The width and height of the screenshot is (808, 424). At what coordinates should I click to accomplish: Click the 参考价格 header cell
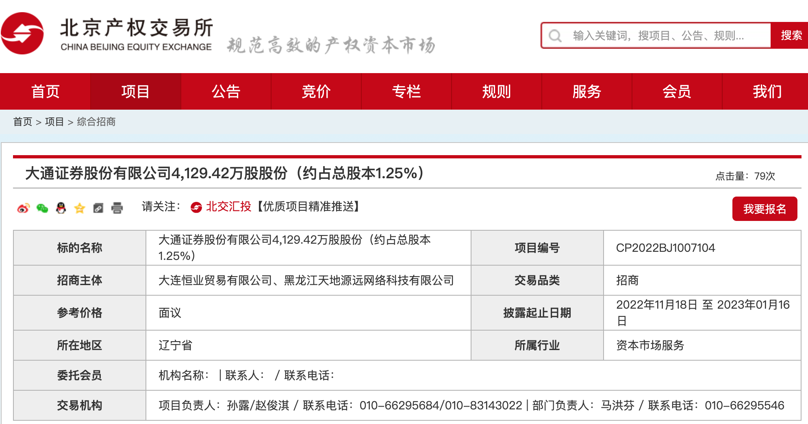coord(80,313)
